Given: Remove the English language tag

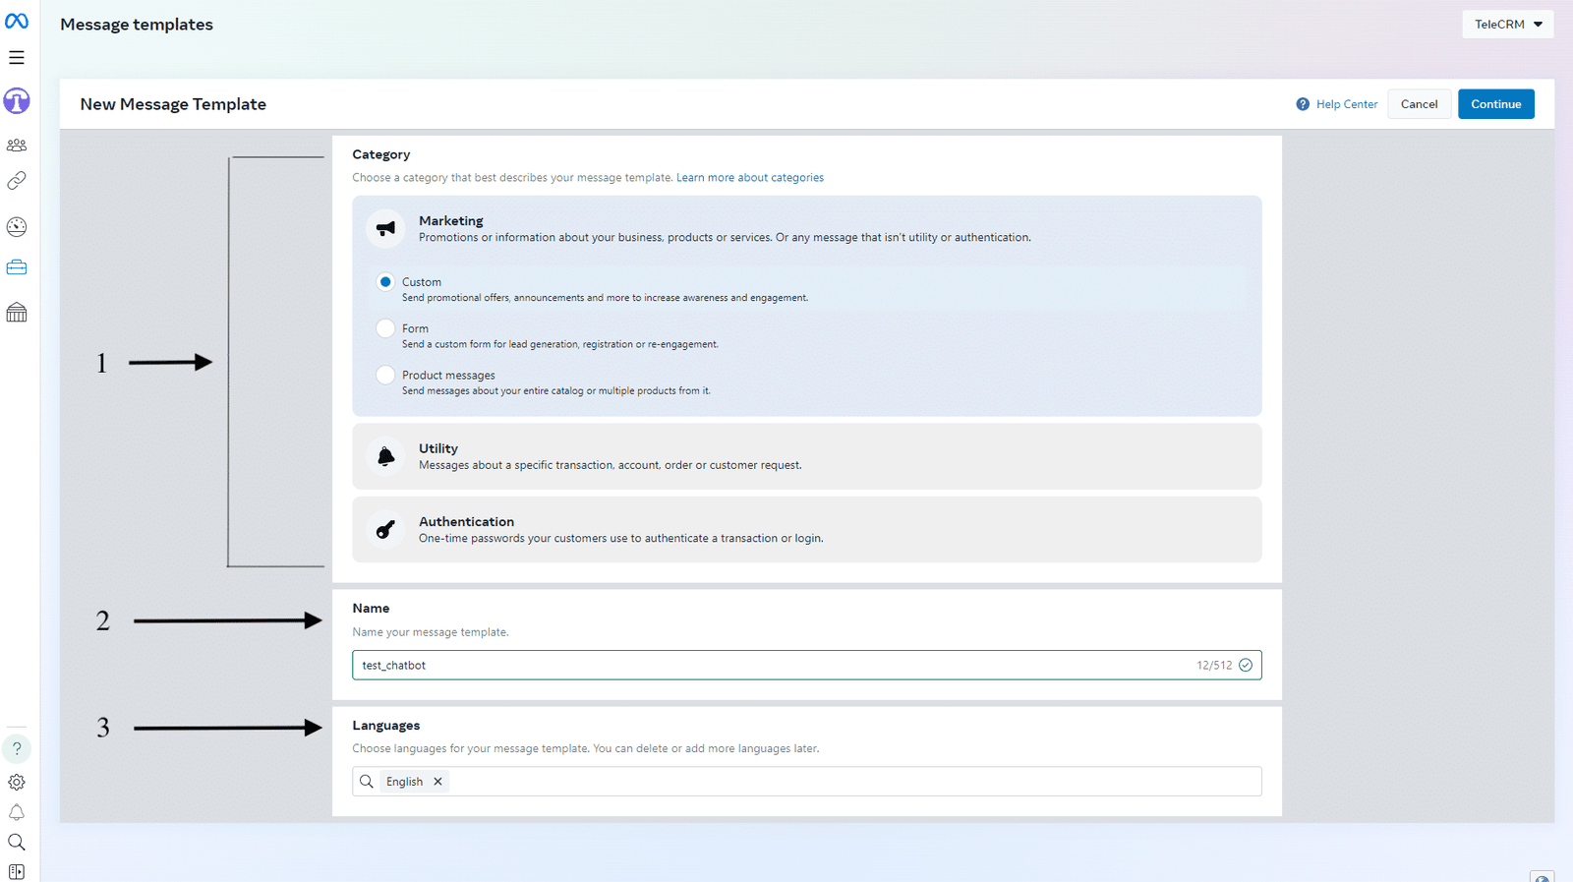Looking at the screenshot, I should (437, 782).
